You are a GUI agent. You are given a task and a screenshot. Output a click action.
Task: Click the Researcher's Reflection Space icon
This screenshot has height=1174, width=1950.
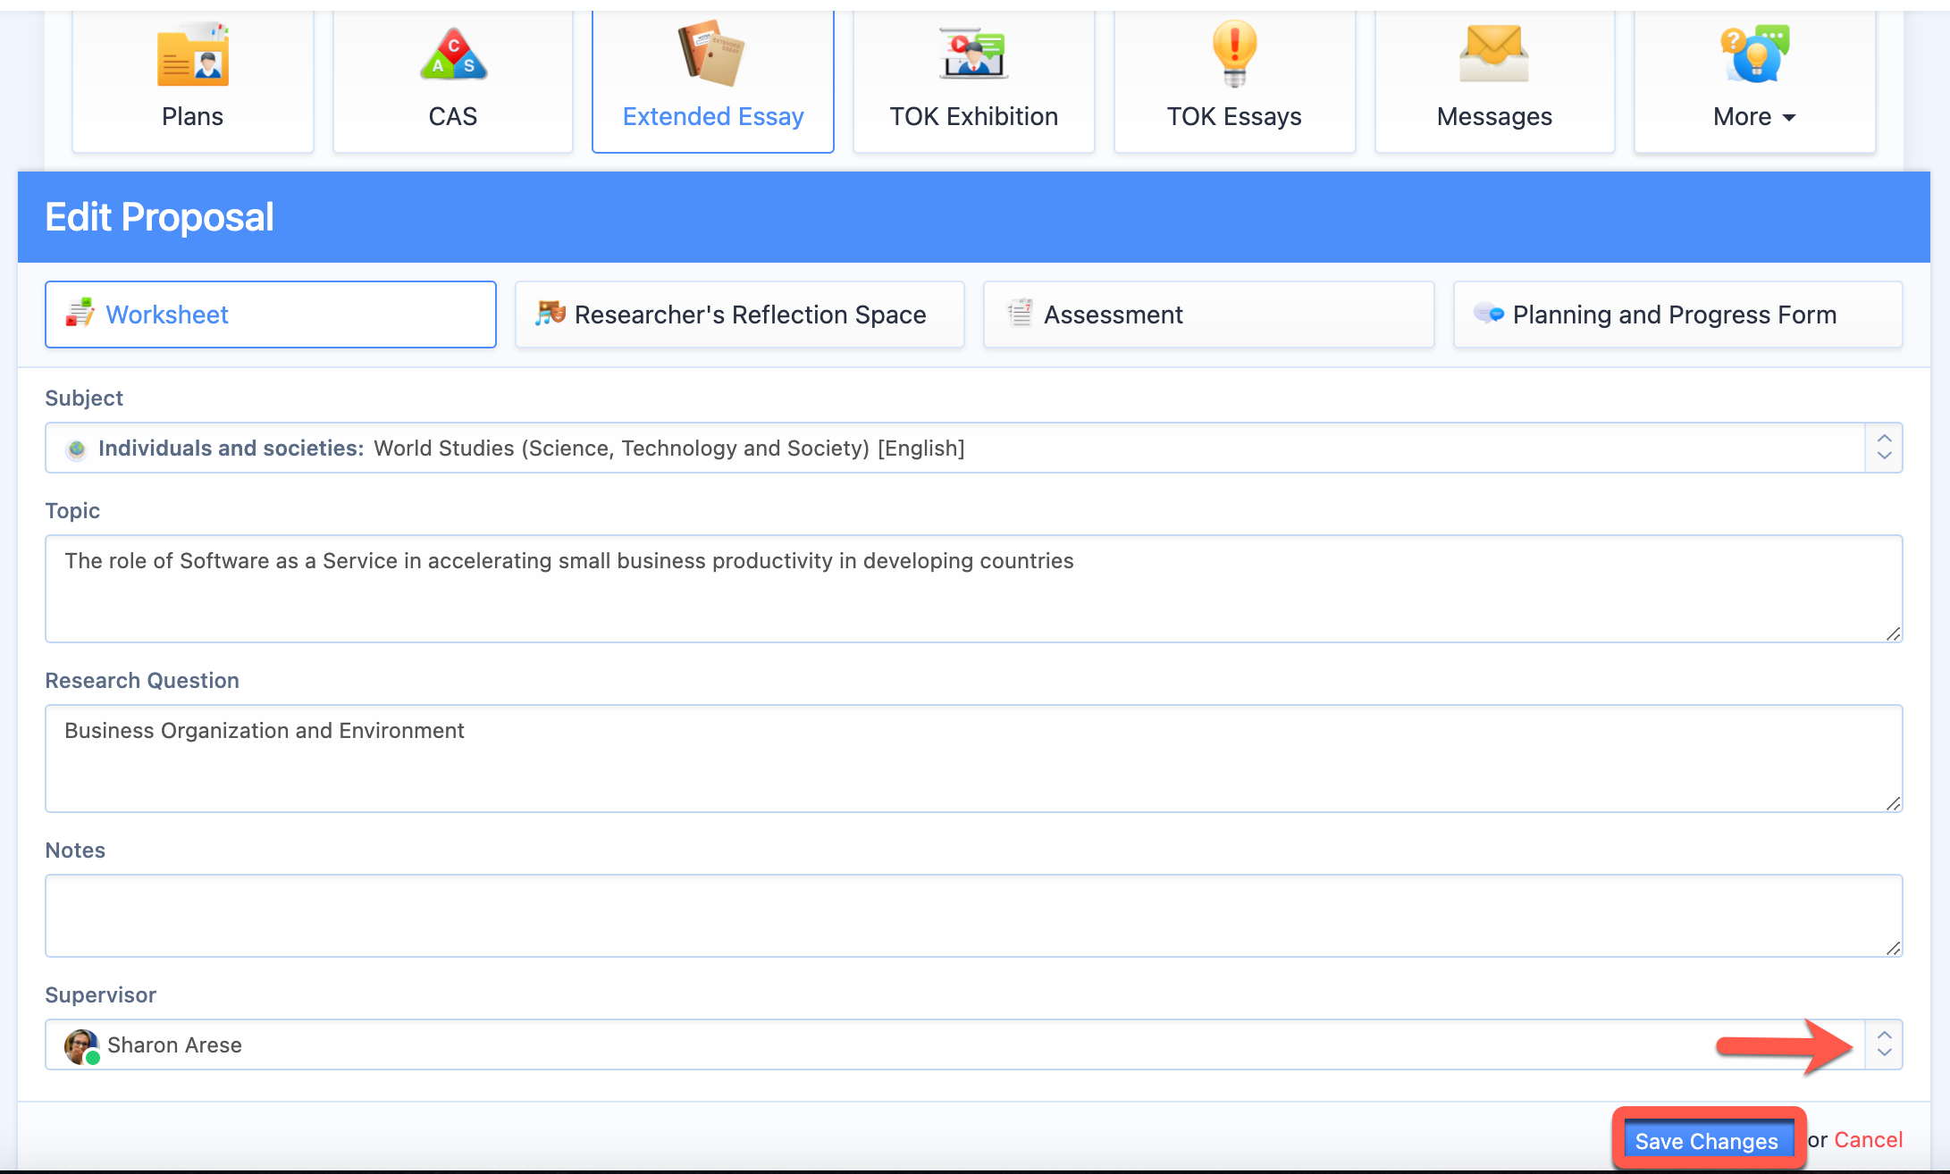[x=551, y=313]
